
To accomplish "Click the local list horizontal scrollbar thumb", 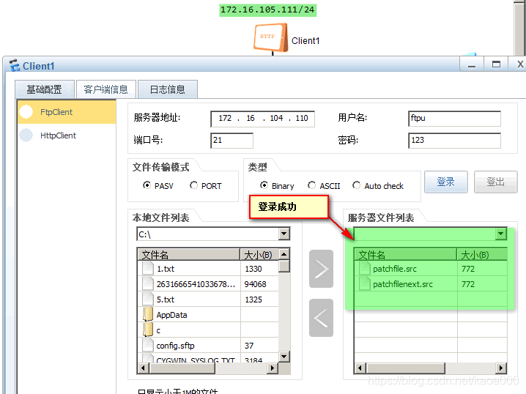I will (x=182, y=368).
